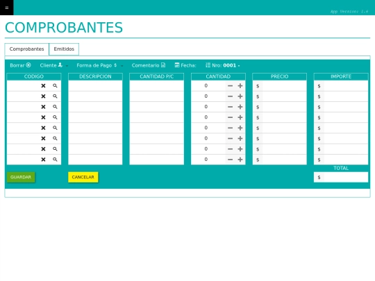This screenshot has height=281, width=375.
Task: Search product code in the fourth row
Action: 55,117
